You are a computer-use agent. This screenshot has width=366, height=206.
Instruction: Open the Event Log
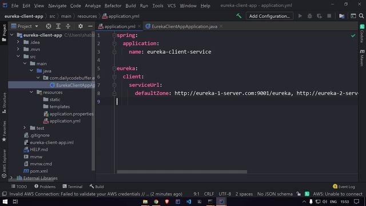(x=344, y=187)
